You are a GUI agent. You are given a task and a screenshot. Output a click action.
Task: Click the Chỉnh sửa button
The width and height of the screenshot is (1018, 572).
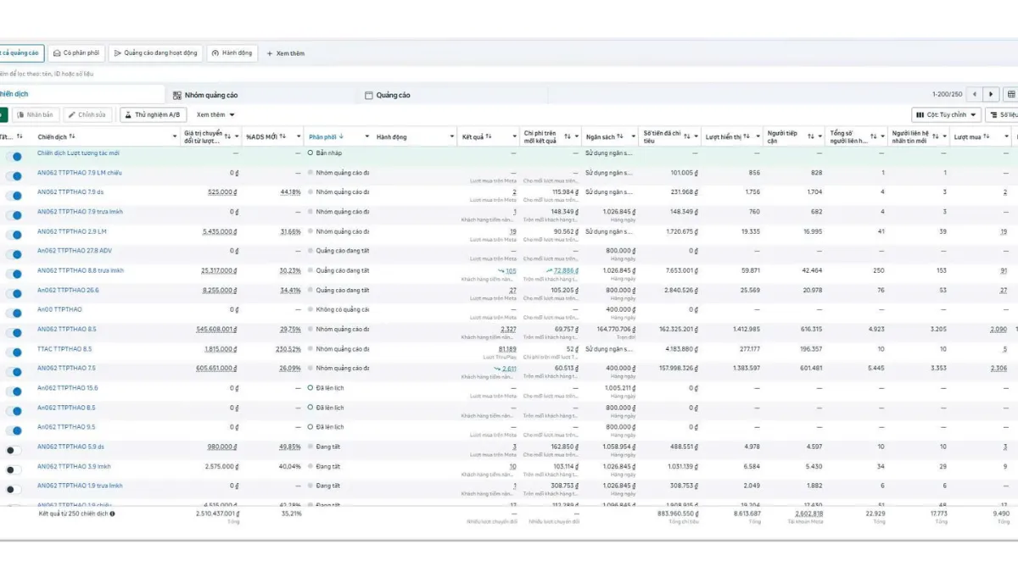click(87, 114)
